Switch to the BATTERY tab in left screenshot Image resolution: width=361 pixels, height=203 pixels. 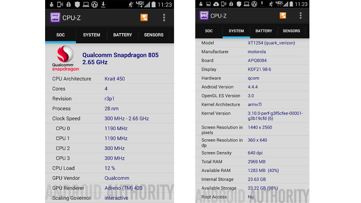tap(123, 35)
